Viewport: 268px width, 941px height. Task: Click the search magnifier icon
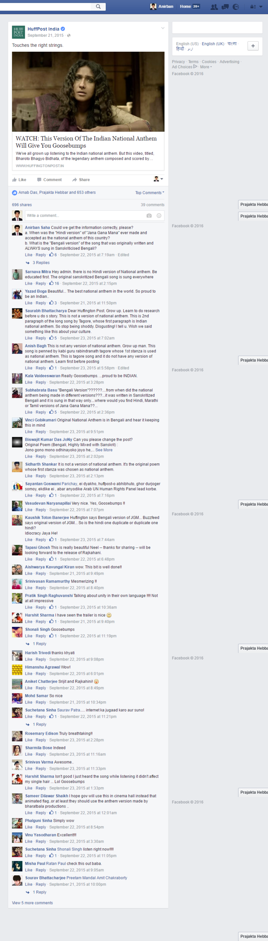(98, 7)
